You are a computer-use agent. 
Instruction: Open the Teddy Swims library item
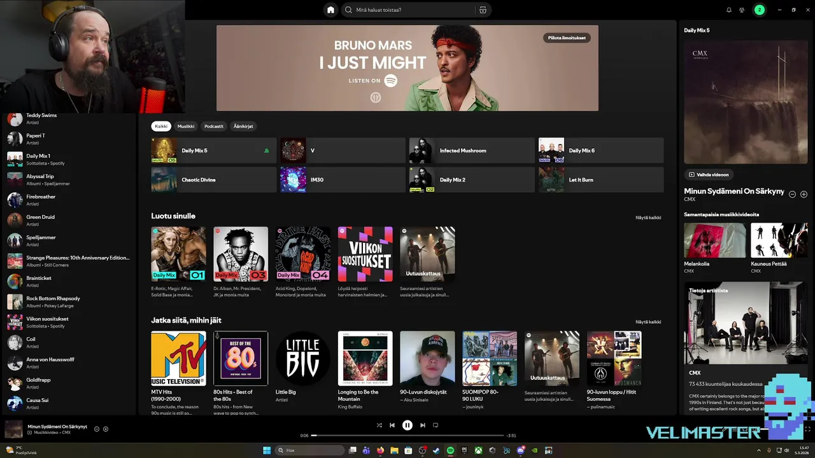point(70,119)
